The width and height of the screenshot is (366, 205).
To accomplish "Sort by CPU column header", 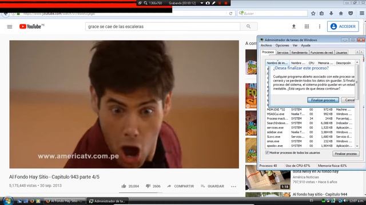I will (x=311, y=63).
